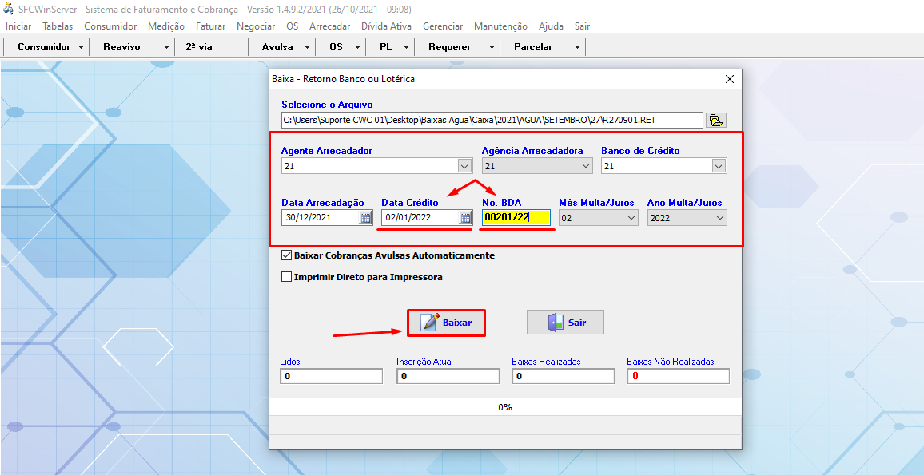The image size is (924, 475).
Task: Click the No. BDA input field
Action: 516,217
